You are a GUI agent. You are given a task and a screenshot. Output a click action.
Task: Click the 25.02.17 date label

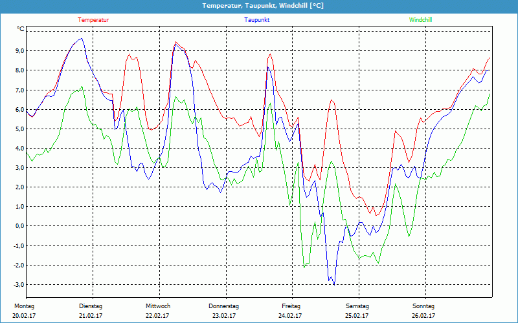[357, 316]
